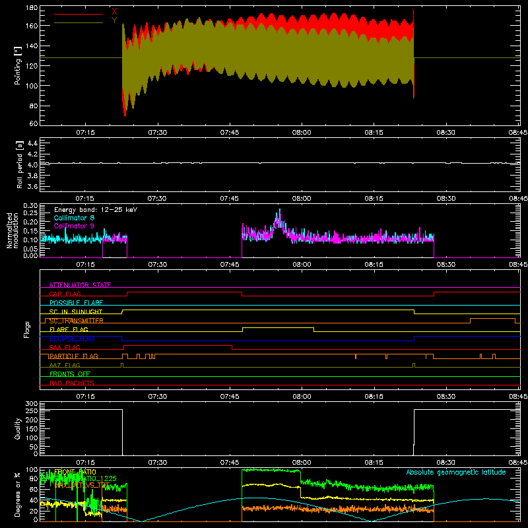Click 07:15 tick under the Pointing plot
528x528 pixels.
(85, 133)
